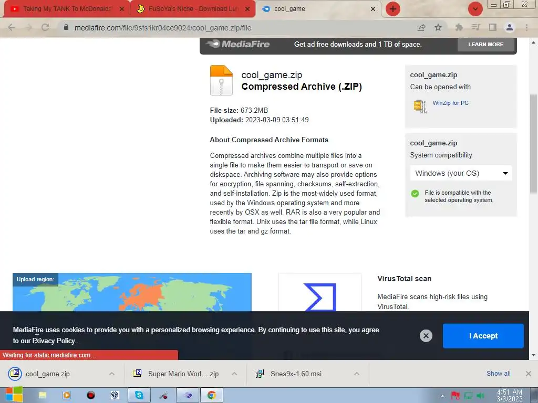The height and width of the screenshot is (403, 538).
Task: Go back to previous page
Action: pos(12,28)
